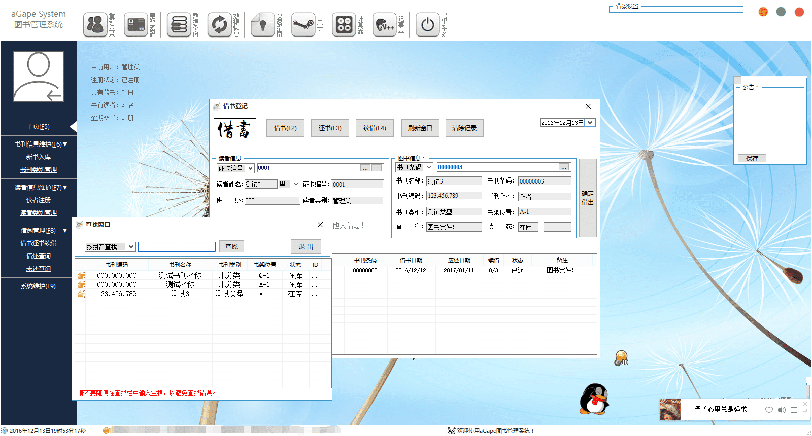Click the book info ellipsis browse button
The width and height of the screenshot is (812, 436).
[x=564, y=167]
